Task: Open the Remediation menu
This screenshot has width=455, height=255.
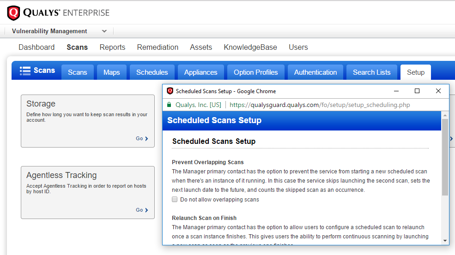Action: click(x=158, y=47)
